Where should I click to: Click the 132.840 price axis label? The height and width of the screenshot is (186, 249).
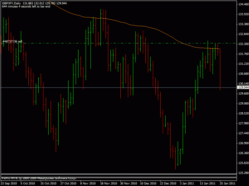point(243,34)
